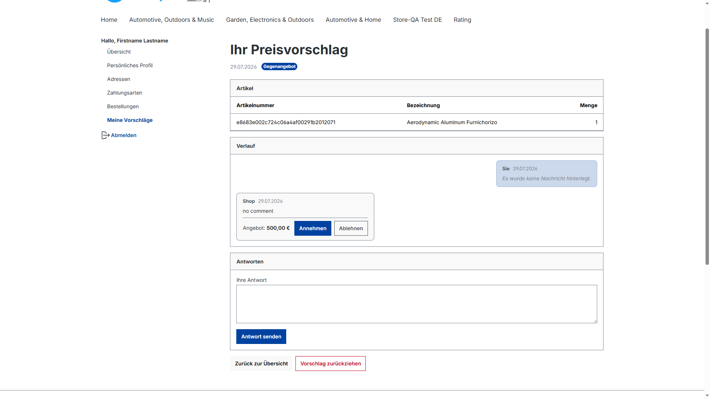Open Adressen in account sidebar
The width and height of the screenshot is (710, 399).
click(119, 79)
